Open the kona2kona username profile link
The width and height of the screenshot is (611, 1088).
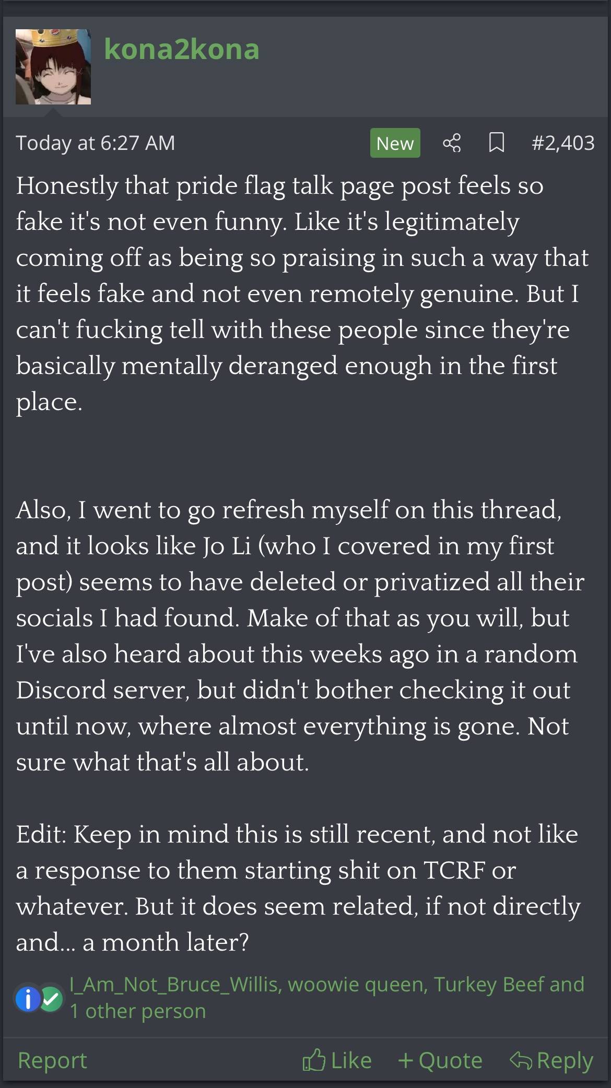182,50
